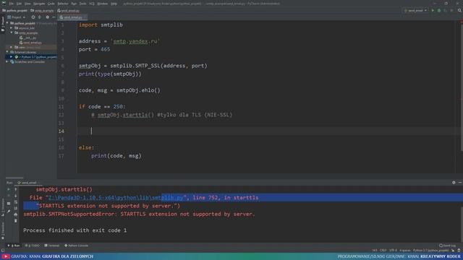The width and height of the screenshot is (463, 260).
Task: Click the collapse all icon in Project panel header
Action: pos(40,17)
